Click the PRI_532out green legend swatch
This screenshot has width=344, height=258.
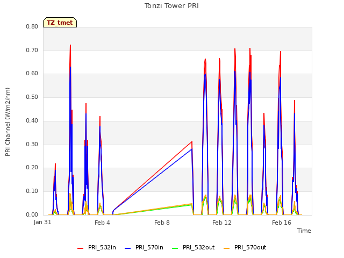point(175,248)
